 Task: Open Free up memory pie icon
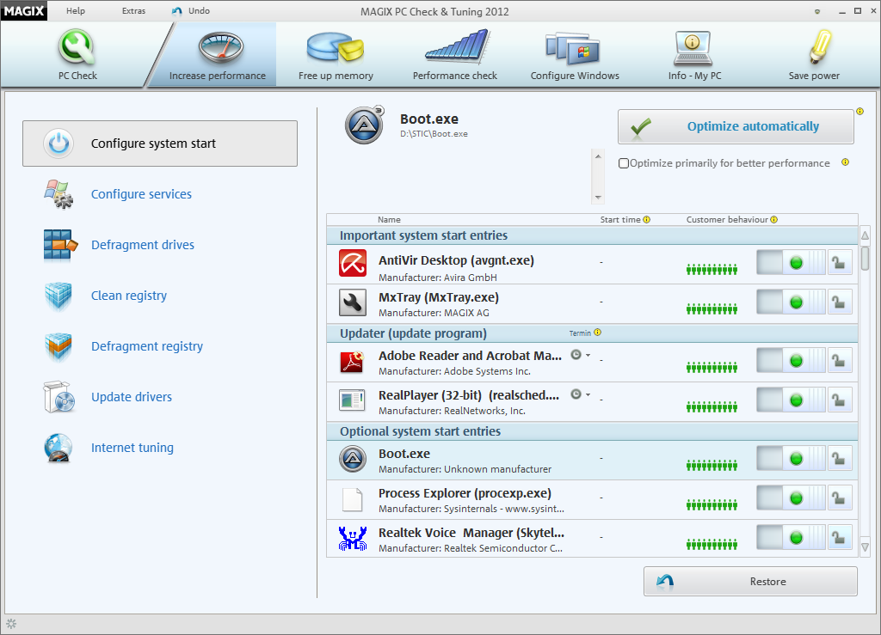(336, 46)
